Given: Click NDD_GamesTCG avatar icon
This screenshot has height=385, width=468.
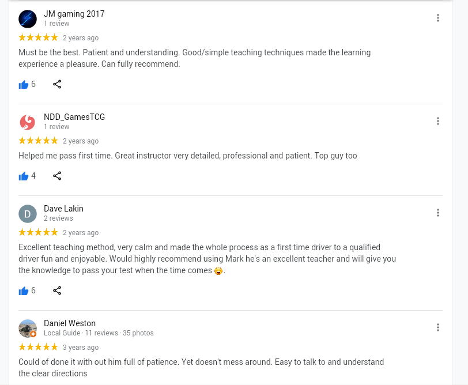Looking at the screenshot, I should [28, 122].
